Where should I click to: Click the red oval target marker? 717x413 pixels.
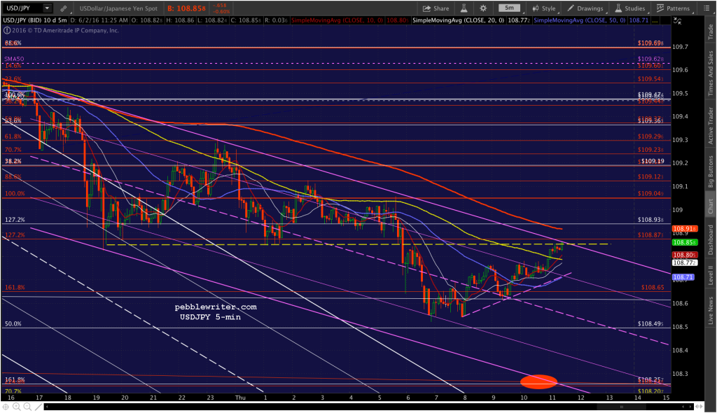click(538, 381)
